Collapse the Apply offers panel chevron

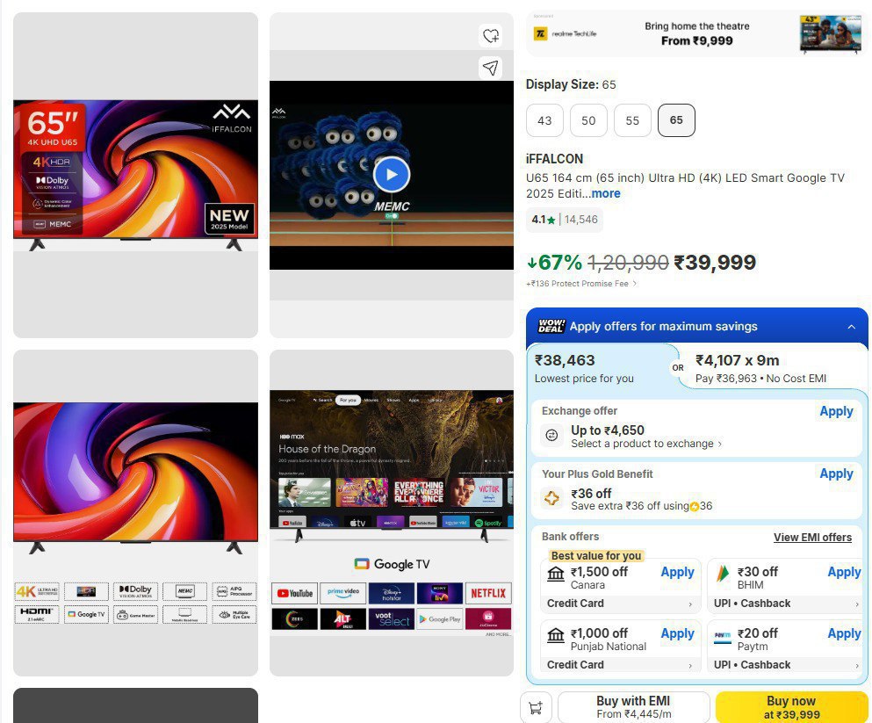click(x=852, y=327)
